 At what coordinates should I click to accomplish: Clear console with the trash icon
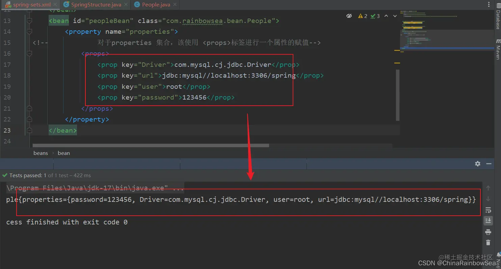tap(488, 242)
